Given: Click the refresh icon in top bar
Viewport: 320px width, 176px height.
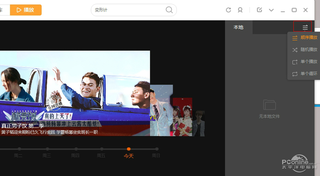Looking at the screenshot, I should click(x=229, y=10).
